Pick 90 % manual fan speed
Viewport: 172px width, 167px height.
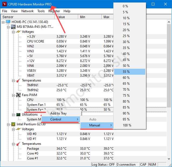[x=130, y=113]
